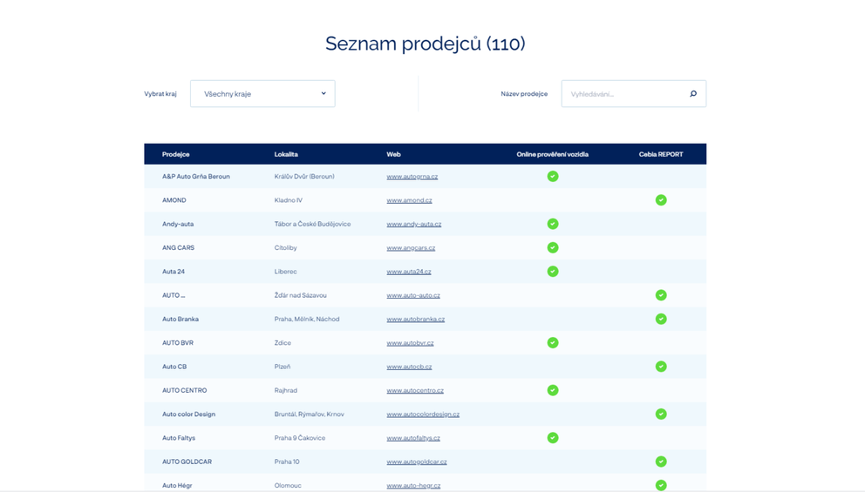Select the Auta 24 seller name
The image size is (865, 492).
[174, 271]
